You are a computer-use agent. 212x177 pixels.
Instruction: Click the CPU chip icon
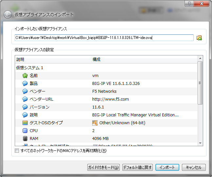coord(25,131)
